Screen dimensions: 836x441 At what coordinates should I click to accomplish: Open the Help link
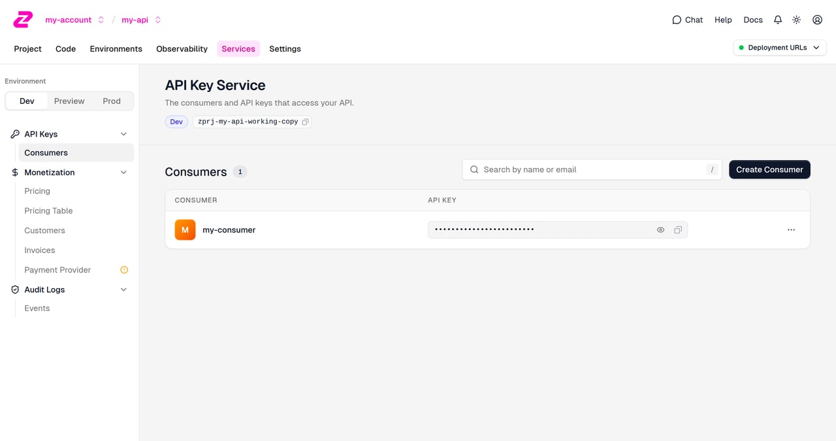[723, 20]
